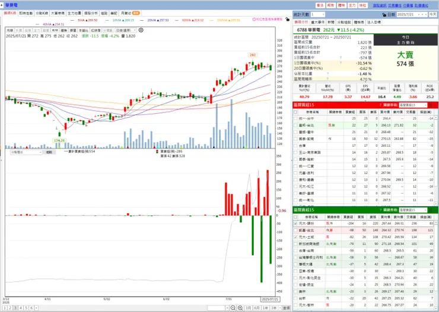Image resolution: width=439 pixels, height=312 pixels.
Task: Tick checkbox for 元大-松江 broker row
Action: pyautogui.click(x=295, y=186)
